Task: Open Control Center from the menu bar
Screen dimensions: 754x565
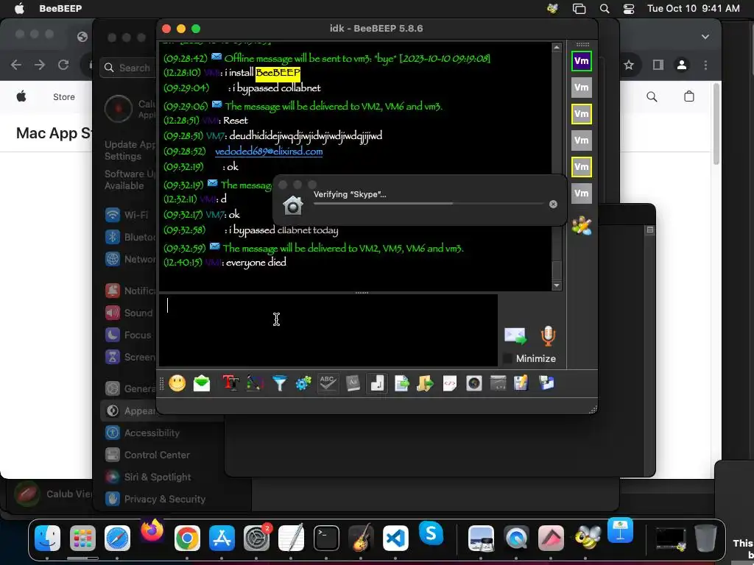Action: [x=629, y=9]
